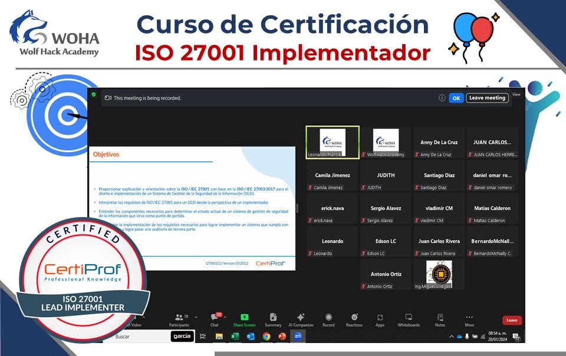Click the green encryption shield icon
566x356 pixels.
tap(94, 94)
